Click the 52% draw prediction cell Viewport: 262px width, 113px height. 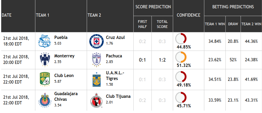click(233, 60)
